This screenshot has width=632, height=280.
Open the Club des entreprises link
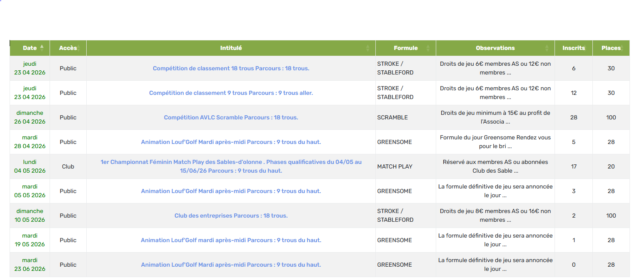(231, 216)
